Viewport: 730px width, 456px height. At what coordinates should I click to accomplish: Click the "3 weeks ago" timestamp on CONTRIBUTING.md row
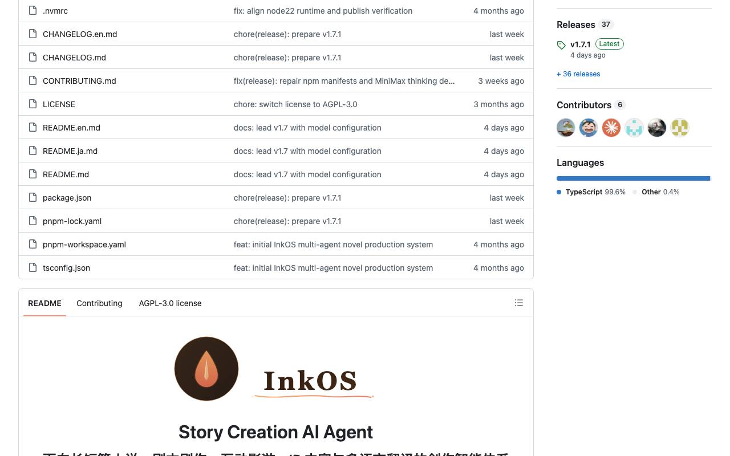click(501, 81)
